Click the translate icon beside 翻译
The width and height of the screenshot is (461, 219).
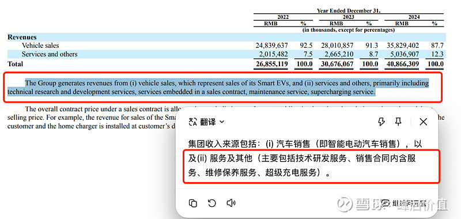[193, 122]
